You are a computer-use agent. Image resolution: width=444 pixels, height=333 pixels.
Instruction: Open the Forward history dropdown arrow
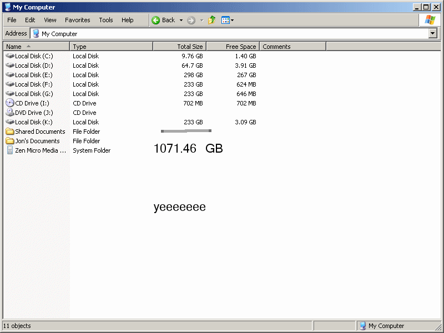(x=201, y=20)
